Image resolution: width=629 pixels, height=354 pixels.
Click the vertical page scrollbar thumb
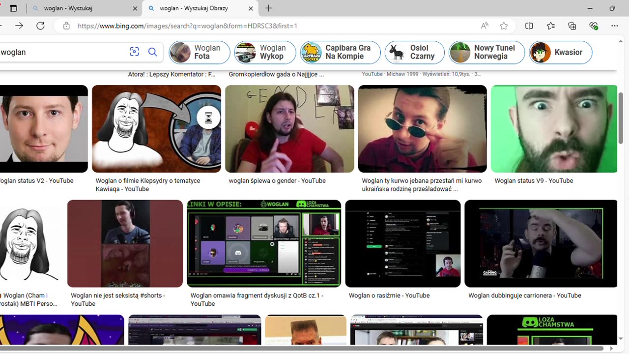(621, 118)
